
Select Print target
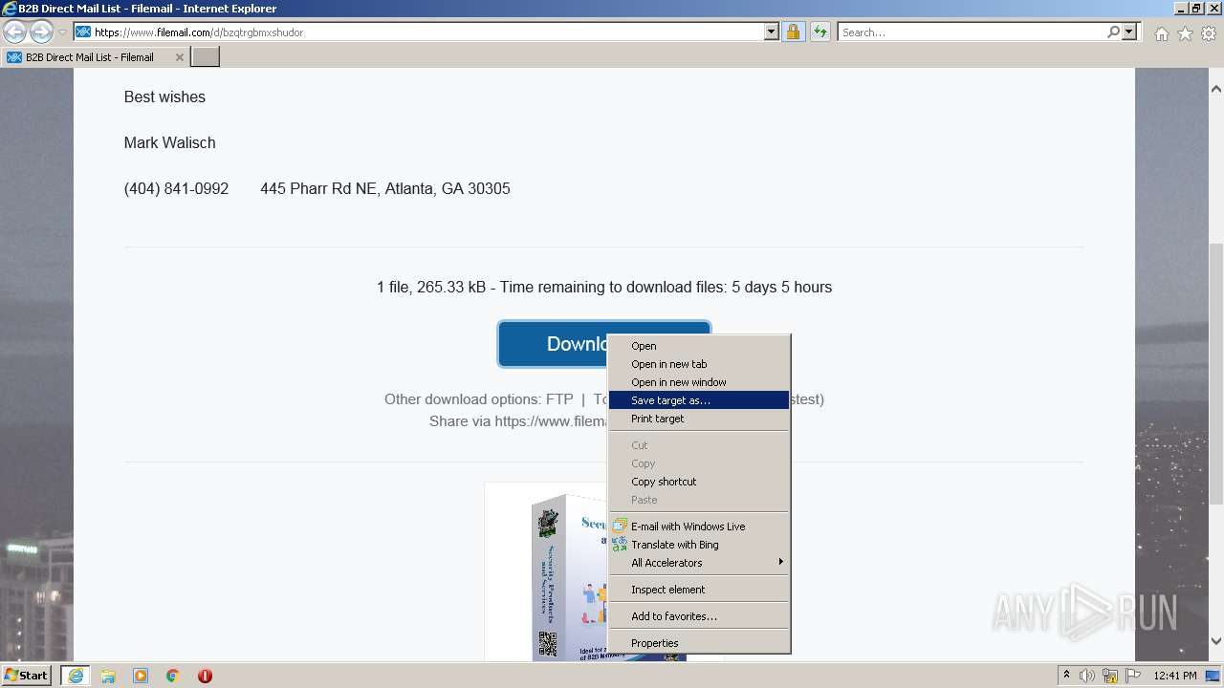(x=699, y=419)
